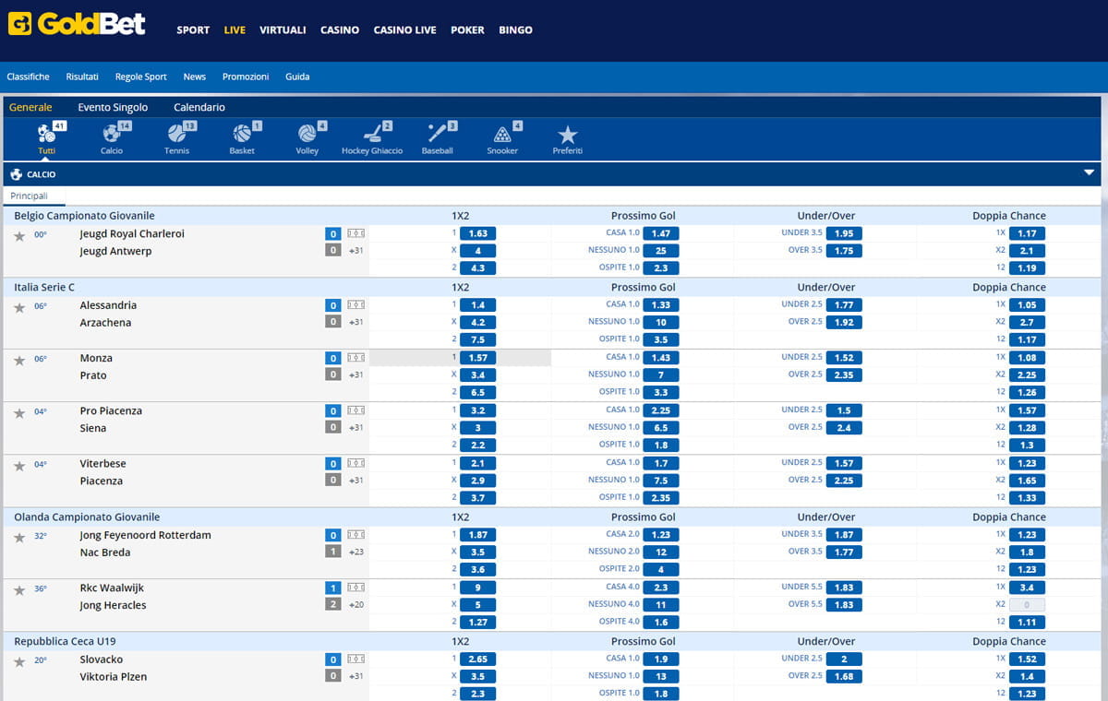
Task: Open the Promozioni link
Action: coord(246,77)
